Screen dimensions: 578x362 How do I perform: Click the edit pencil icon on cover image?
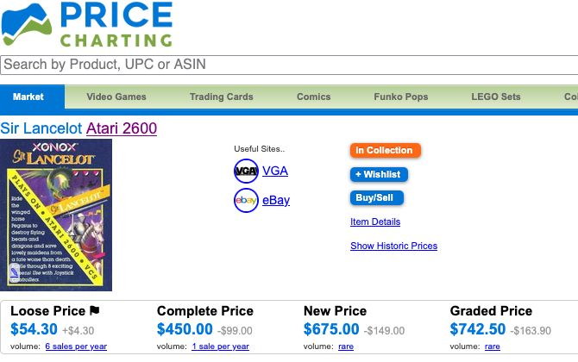(14, 273)
